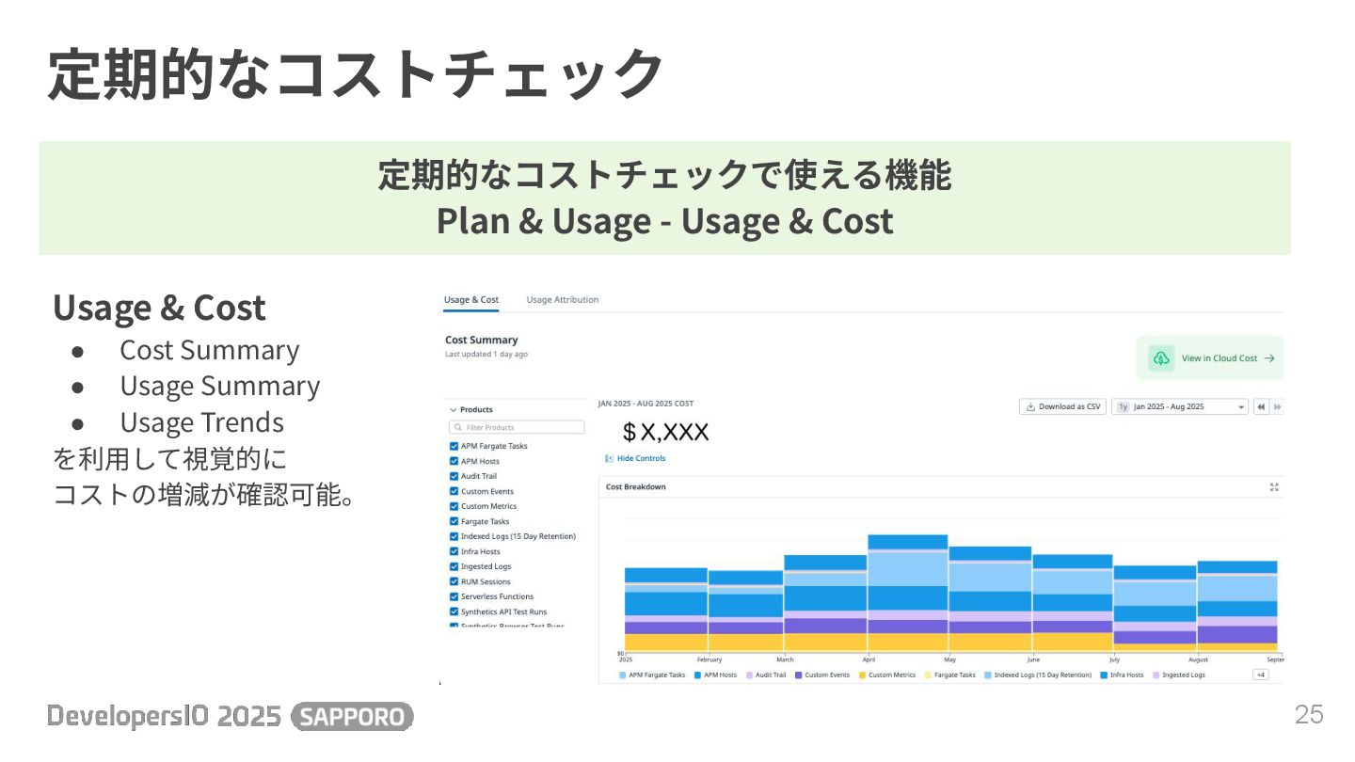
Task: Click the August bar in the chart
Action: [1236, 607]
